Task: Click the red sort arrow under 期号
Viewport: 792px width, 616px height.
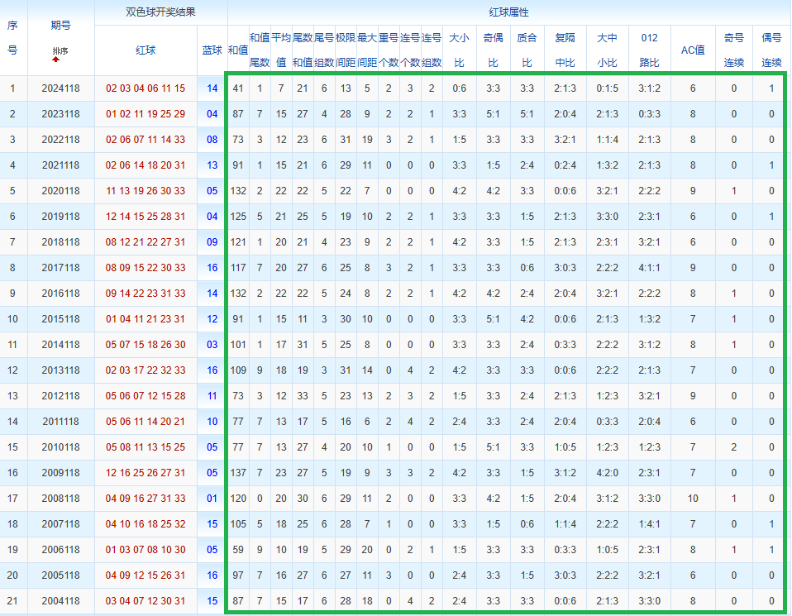Action: click(x=55, y=60)
